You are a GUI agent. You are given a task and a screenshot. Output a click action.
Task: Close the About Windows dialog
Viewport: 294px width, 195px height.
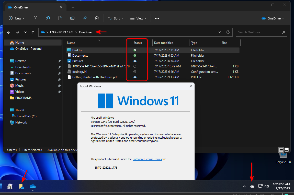pyautogui.click(x=191, y=86)
